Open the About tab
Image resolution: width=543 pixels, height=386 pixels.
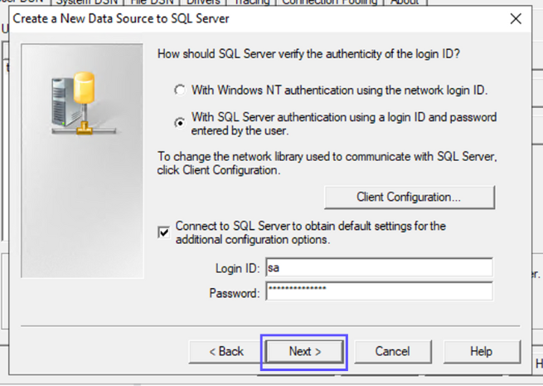[x=405, y=2]
